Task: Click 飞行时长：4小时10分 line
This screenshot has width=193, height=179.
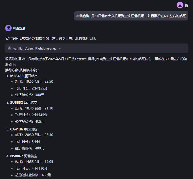Action: (x=31, y=168)
